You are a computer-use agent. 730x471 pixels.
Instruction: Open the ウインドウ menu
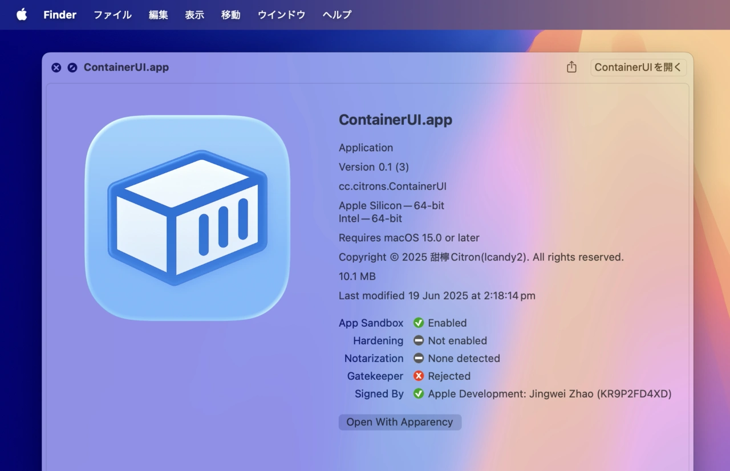click(281, 15)
